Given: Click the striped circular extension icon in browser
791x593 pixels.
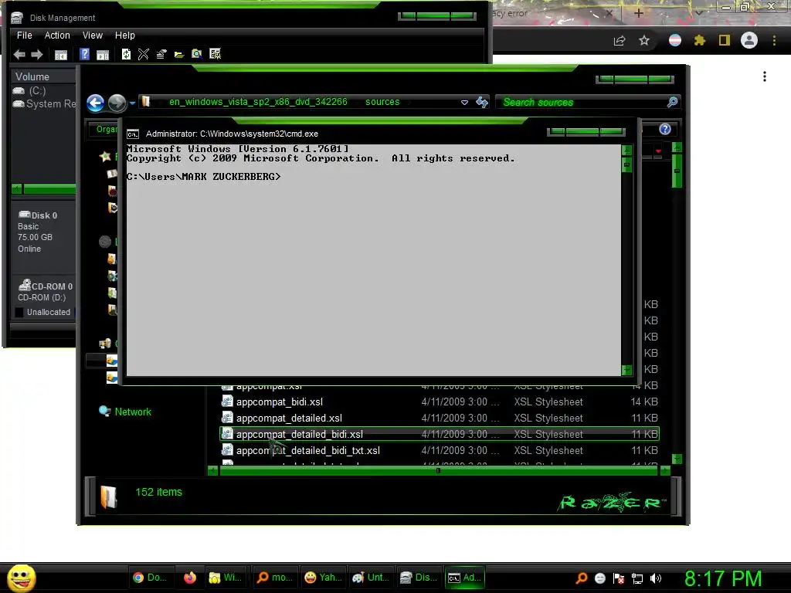Looking at the screenshot, I should 675,40.
